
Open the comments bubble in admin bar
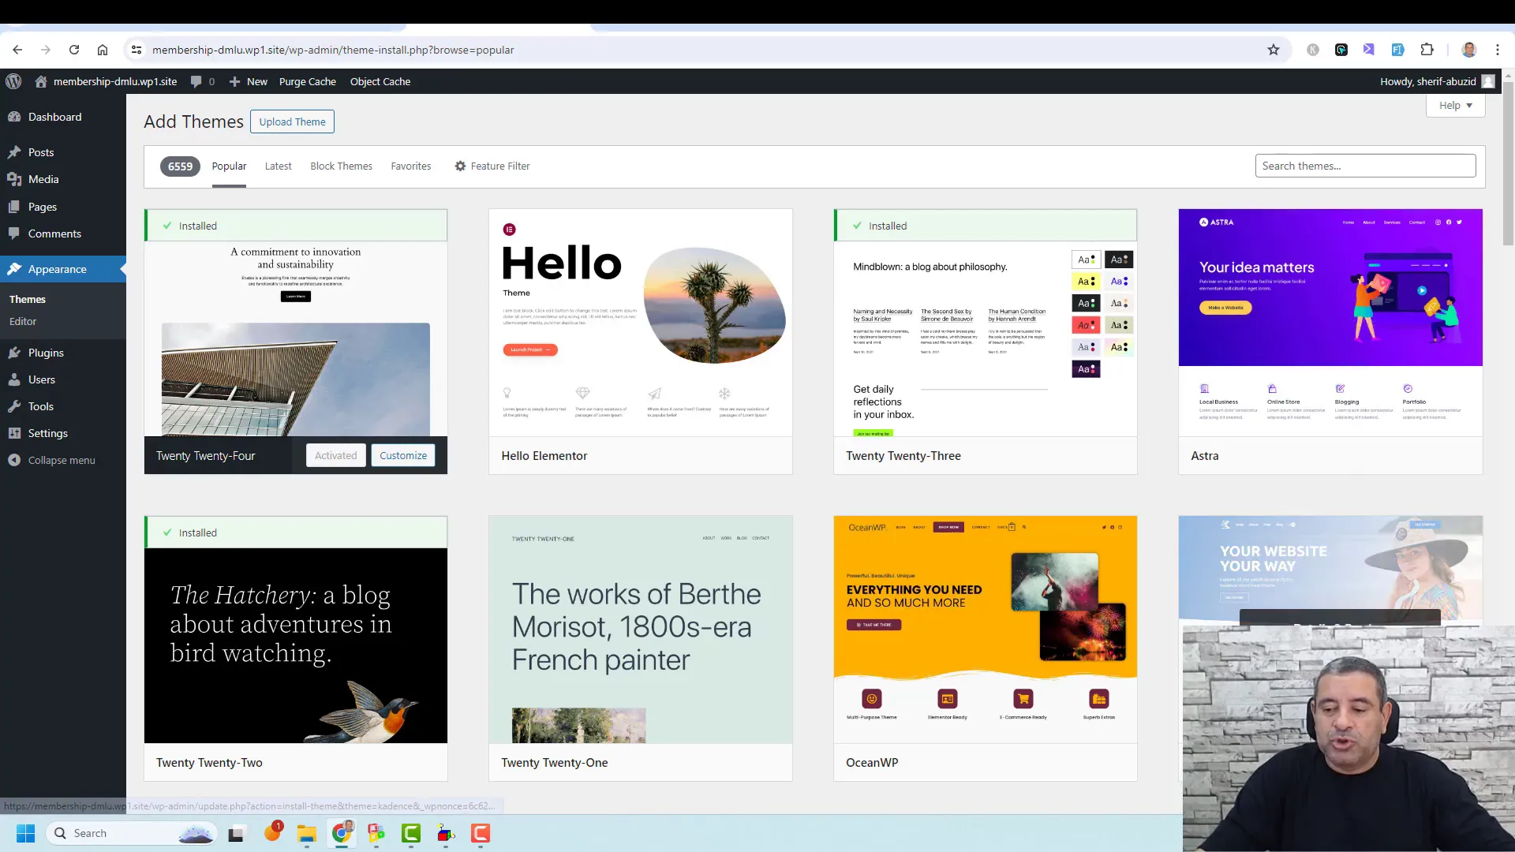pyautogui.click(x=203, y=81)
